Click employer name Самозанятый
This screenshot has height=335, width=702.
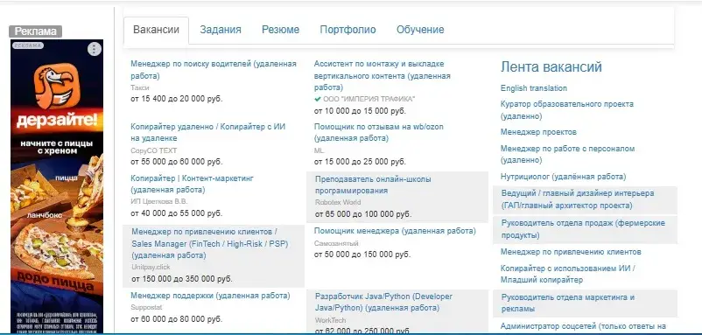[336, 244]
